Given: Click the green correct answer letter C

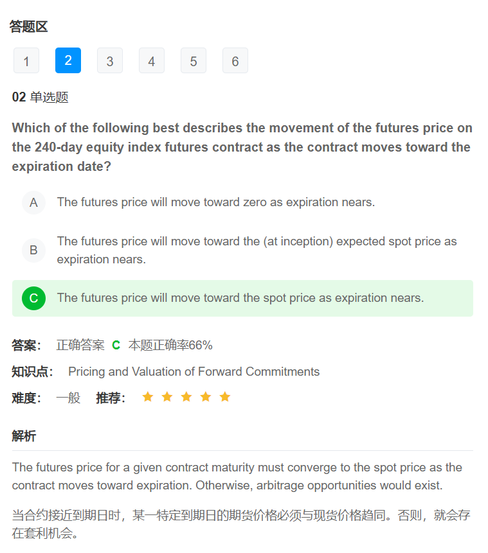Looking at the screenshot, I should click(116, 346).
